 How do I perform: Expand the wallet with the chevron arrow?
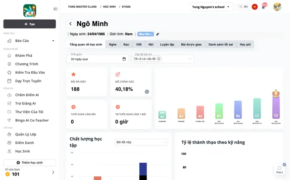(x=53, y=172)
